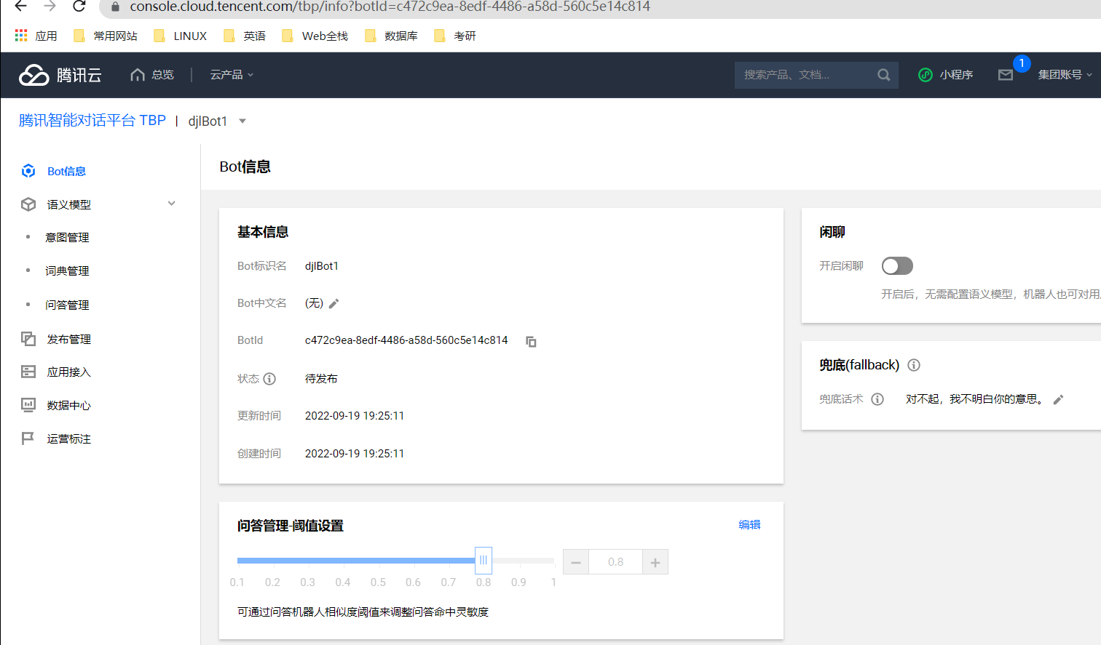1101x645 pixels.
Task: Click the browser address bar URL
Action: pyautogui.click(x=390, y=7)
